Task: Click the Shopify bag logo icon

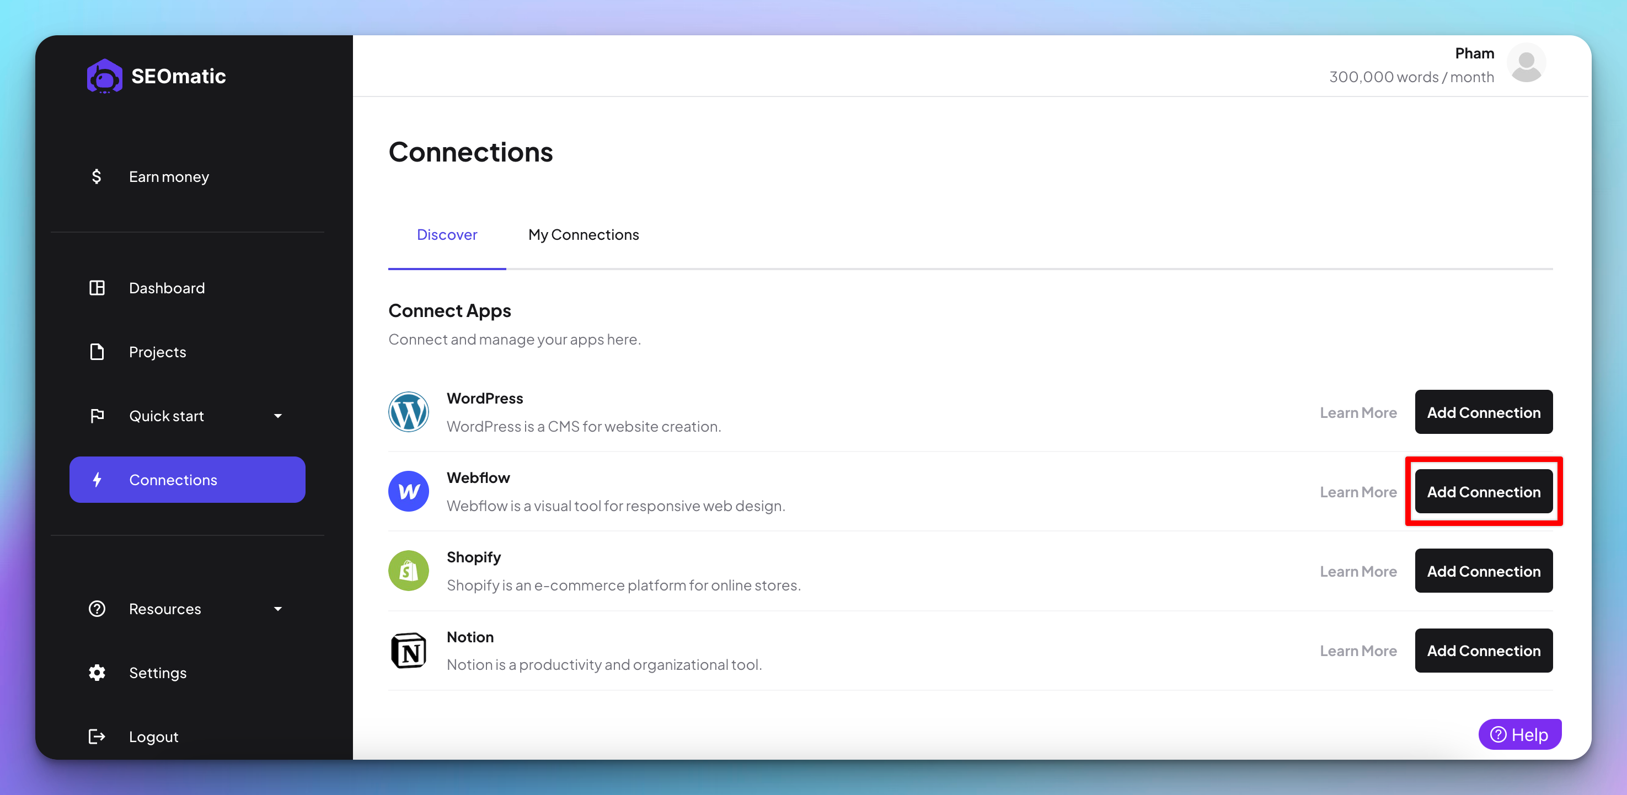Action: click(409, 571)
